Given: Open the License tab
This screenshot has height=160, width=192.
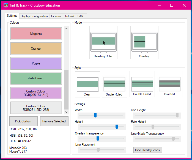Looking at the screenshot, I should tap(56, 16).
